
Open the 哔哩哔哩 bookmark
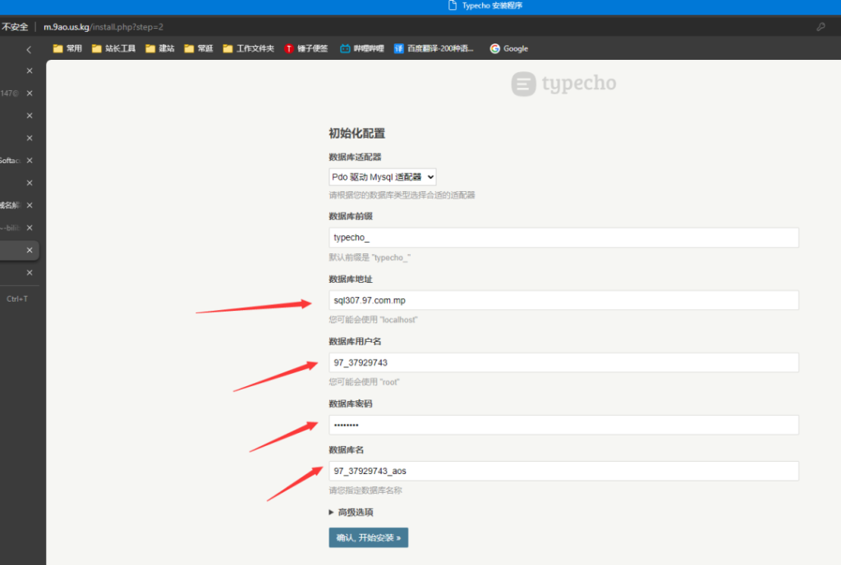tap(362, 48)
